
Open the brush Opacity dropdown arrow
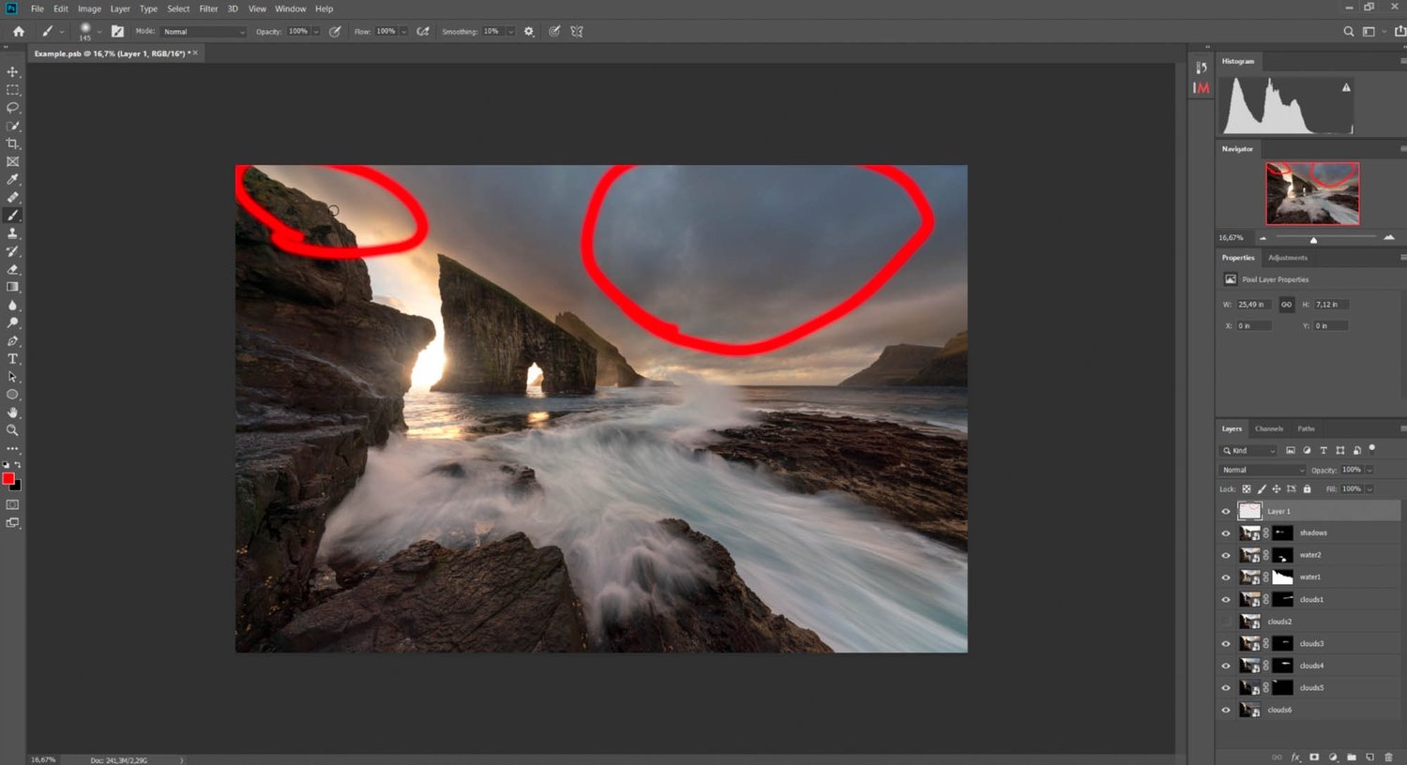pos(316,32)
